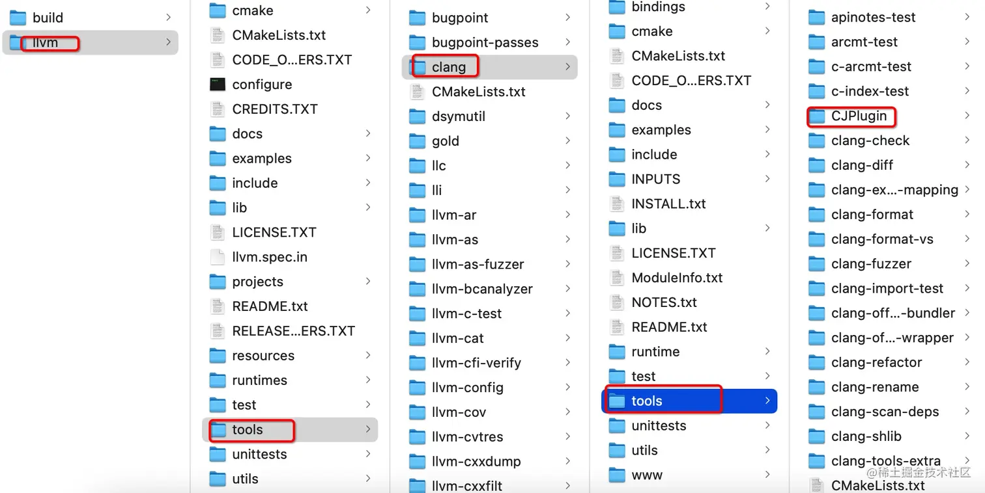Viewport: 985px width, 493px height.
Task: Expand the arcmt-test folder chevron
Action: pyautogui.click(x=967, y=42)
